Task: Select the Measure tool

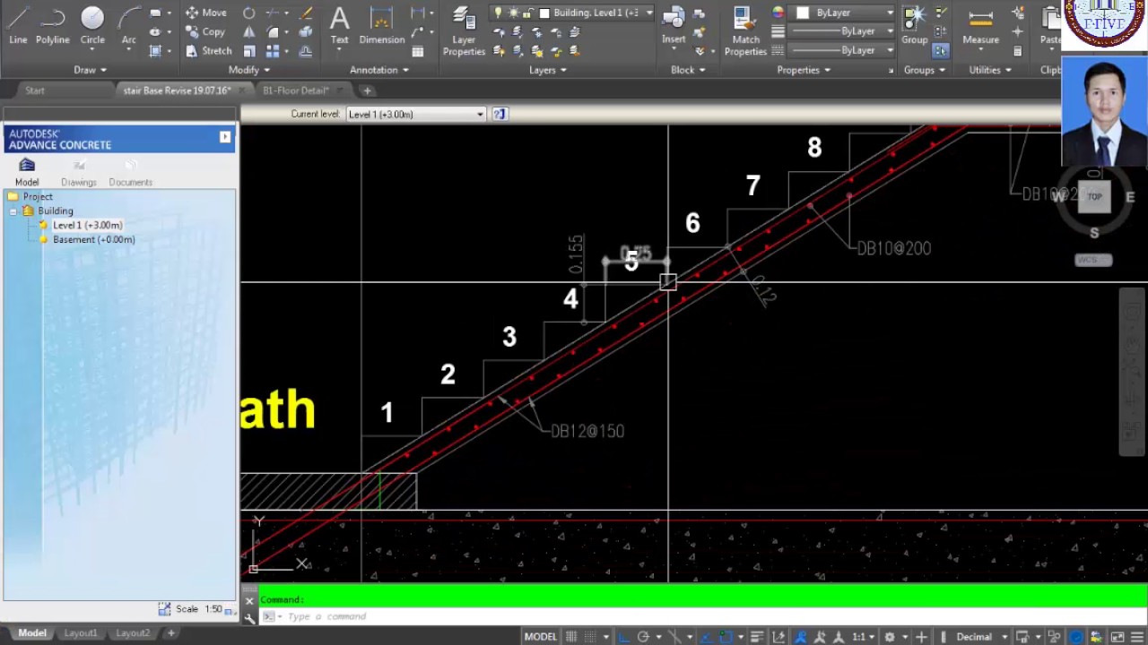Action: pyautogui.click(x=980, y=25)
